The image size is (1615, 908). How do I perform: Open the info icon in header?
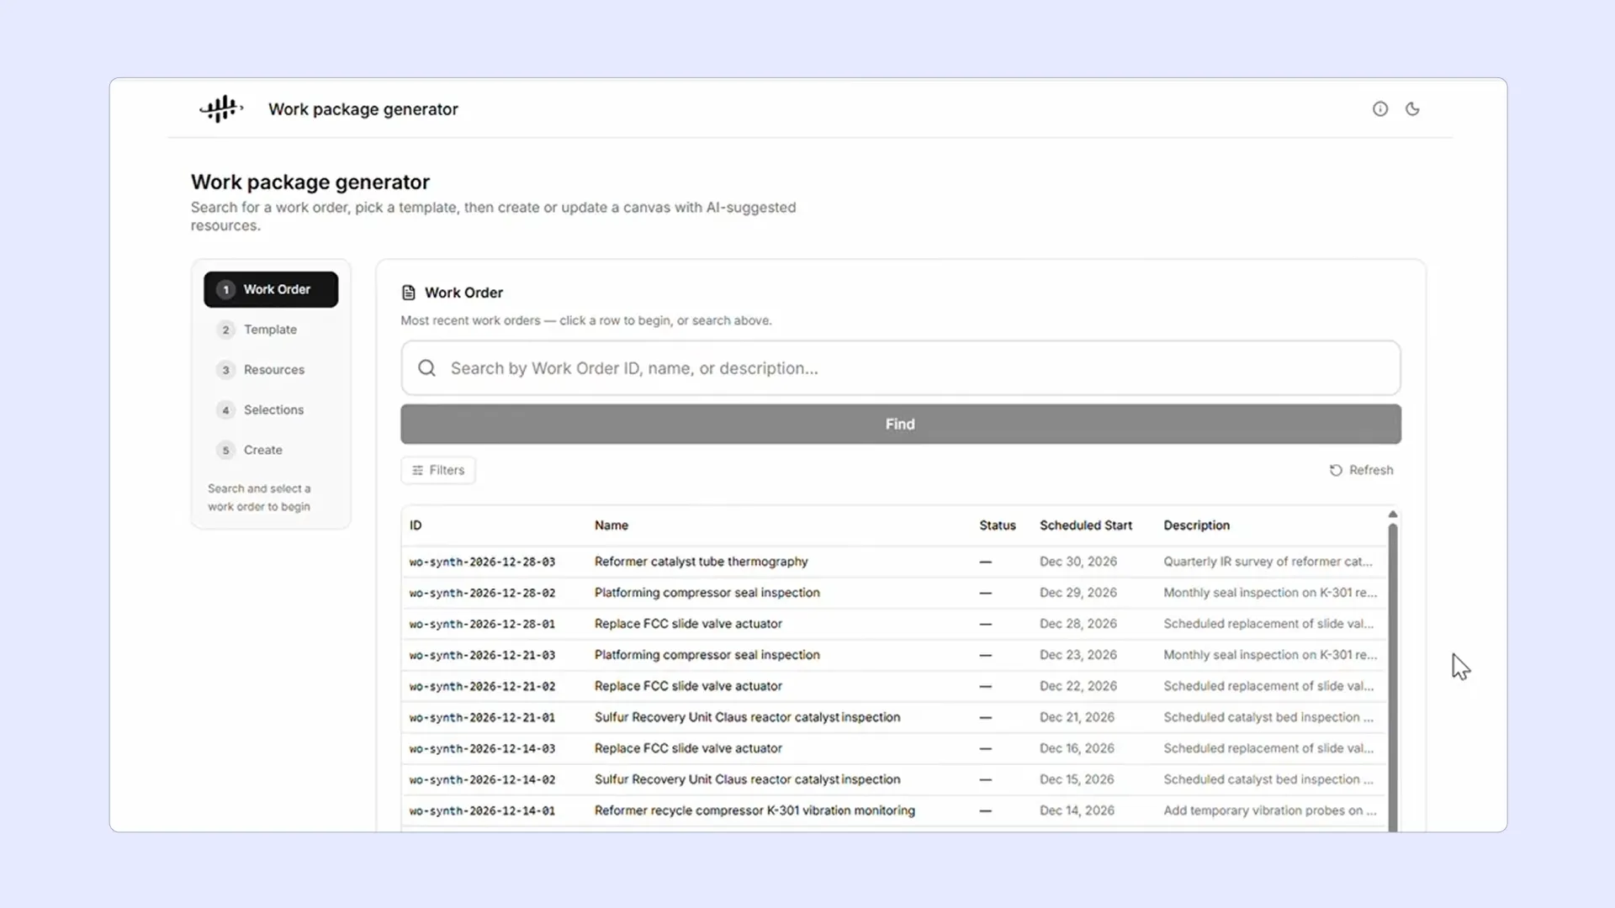[x=1380, y=108]
